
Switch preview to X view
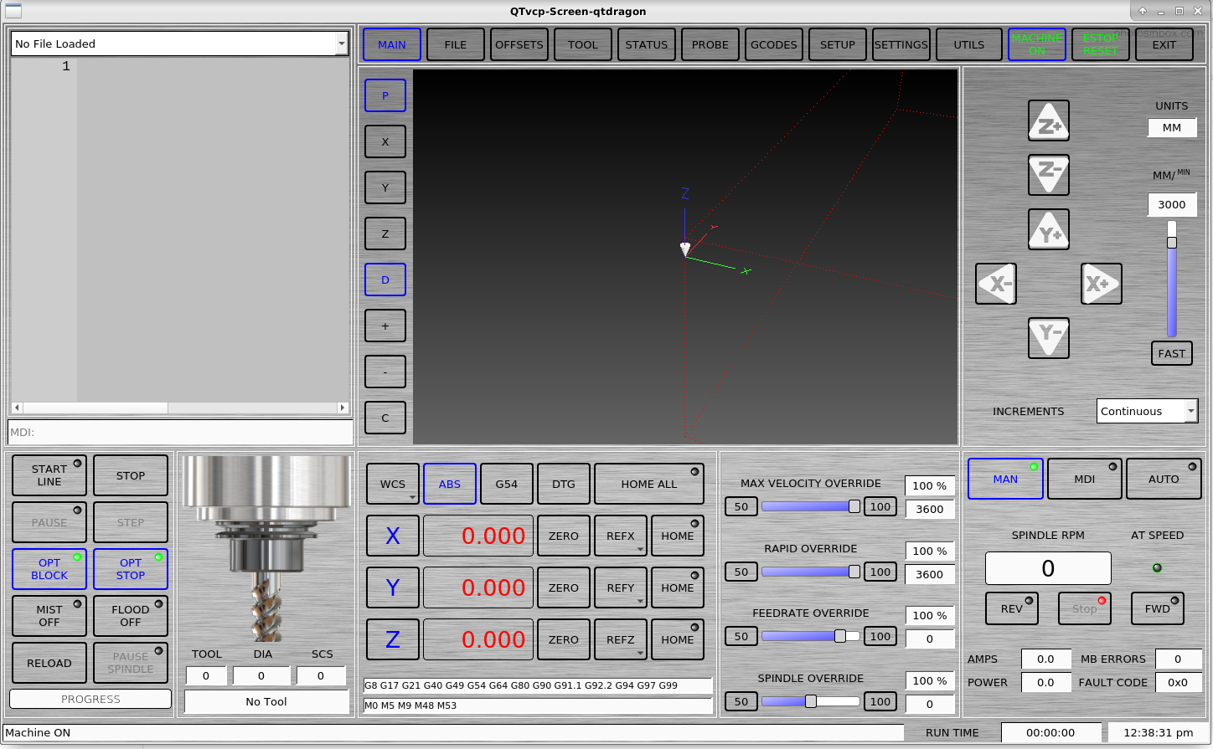point(385,141)
